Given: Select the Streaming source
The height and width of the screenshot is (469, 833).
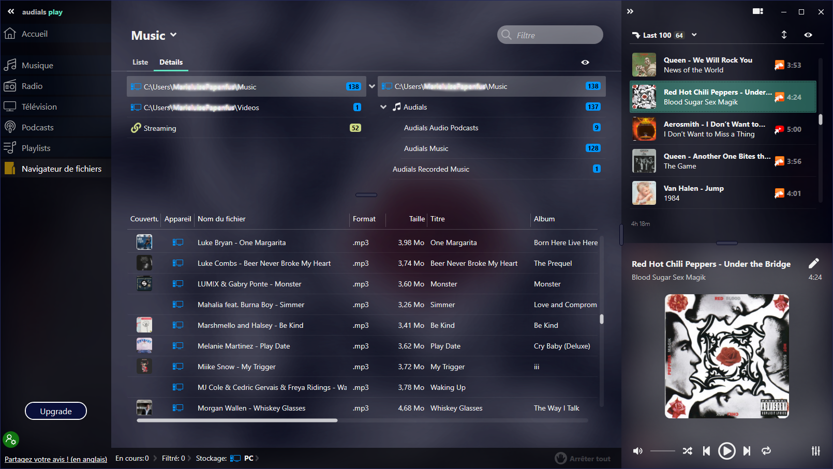Looking at the screenshot, I should click(x=246, y=128).
